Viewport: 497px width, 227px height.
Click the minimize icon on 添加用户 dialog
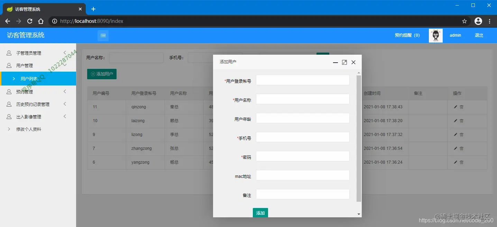click(335, 63)
